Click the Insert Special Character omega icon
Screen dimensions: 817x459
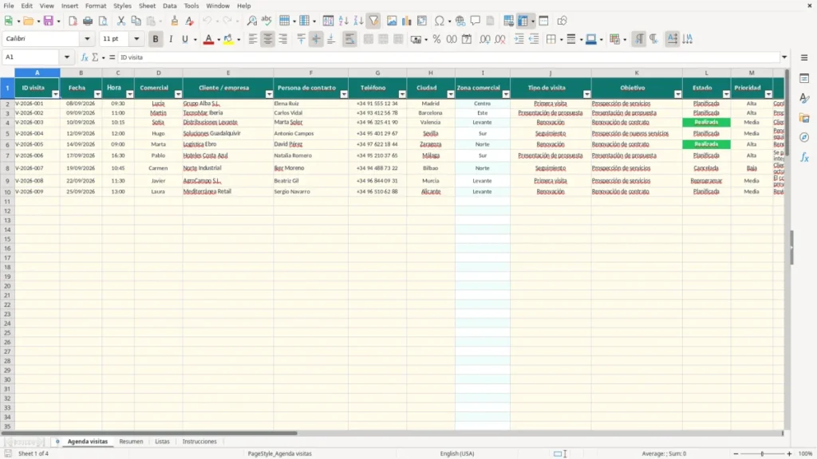pyautogui.click(x=440, y=21)
